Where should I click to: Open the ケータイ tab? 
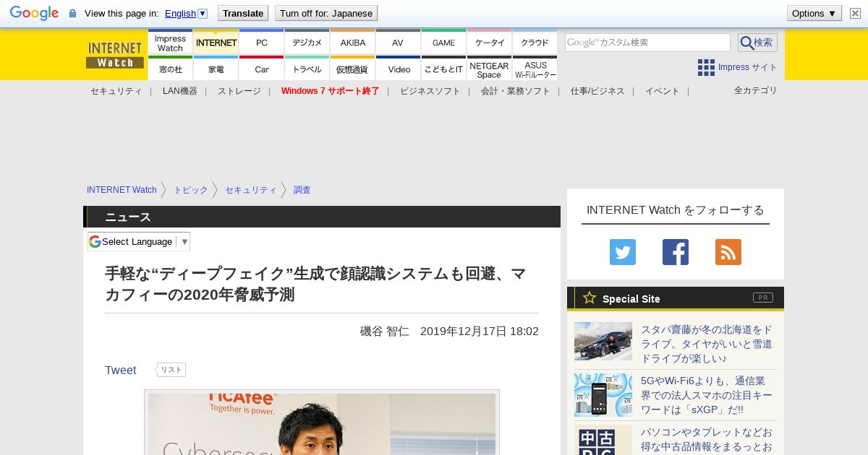pos(489,43)
